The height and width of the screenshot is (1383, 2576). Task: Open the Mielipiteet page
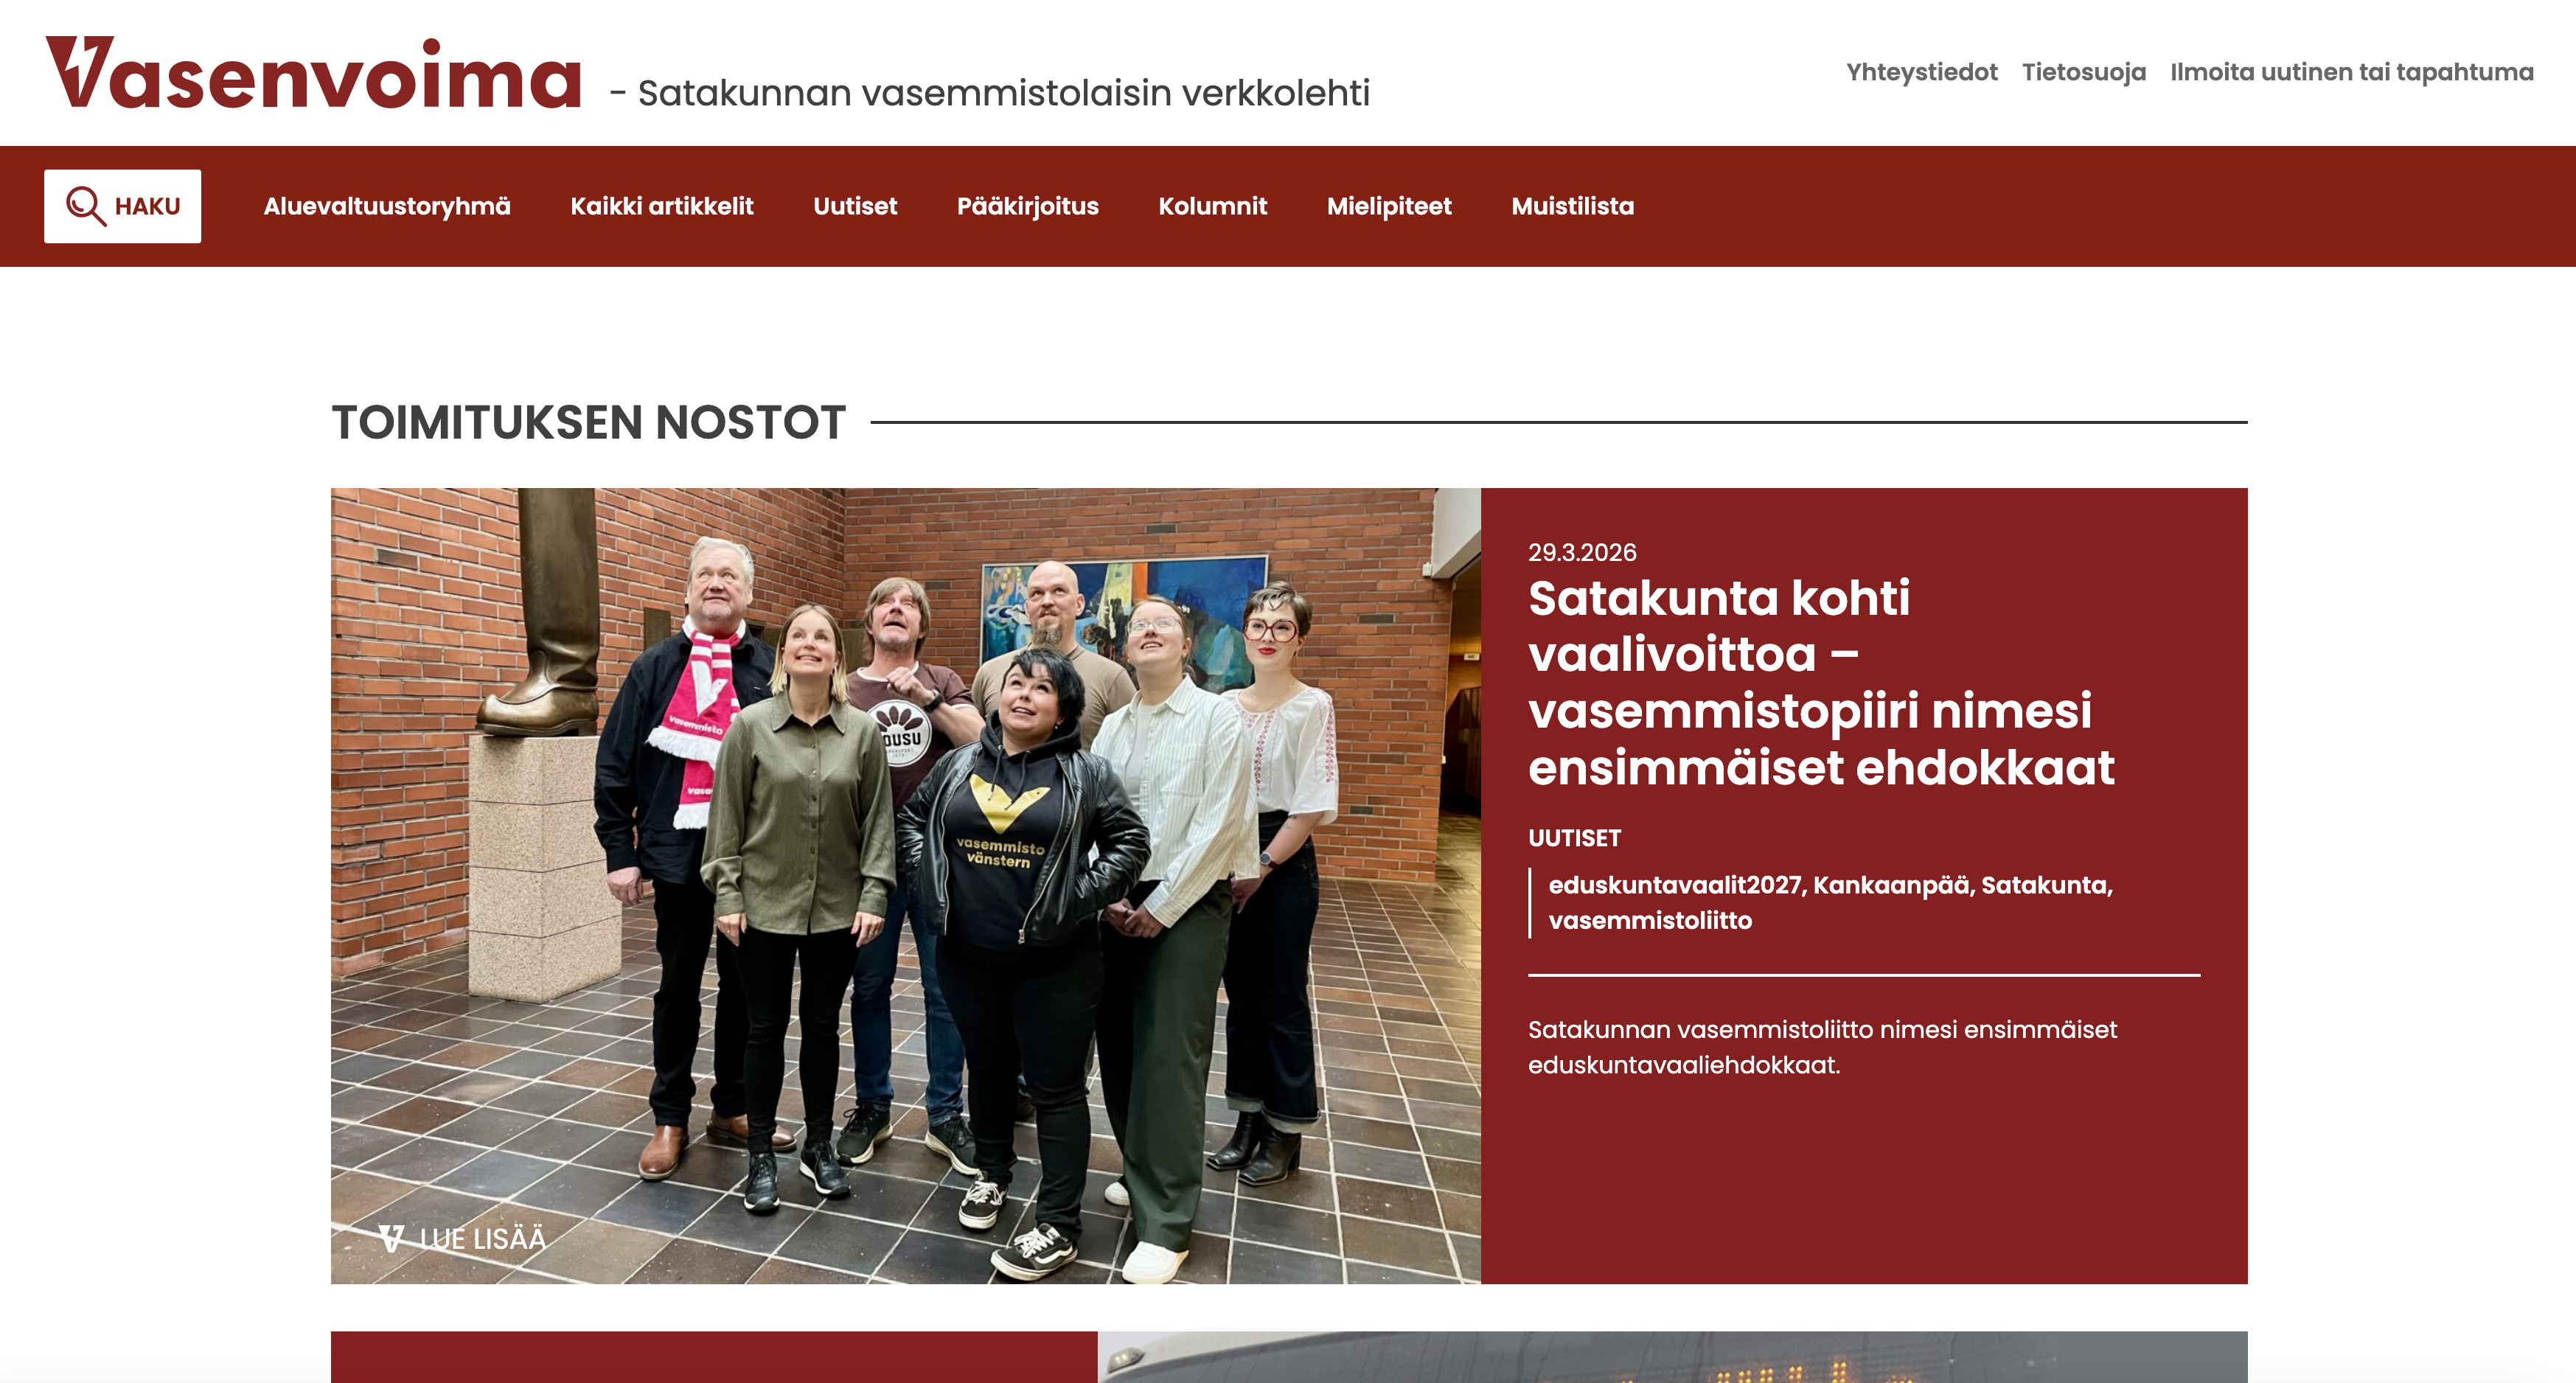1389,206
